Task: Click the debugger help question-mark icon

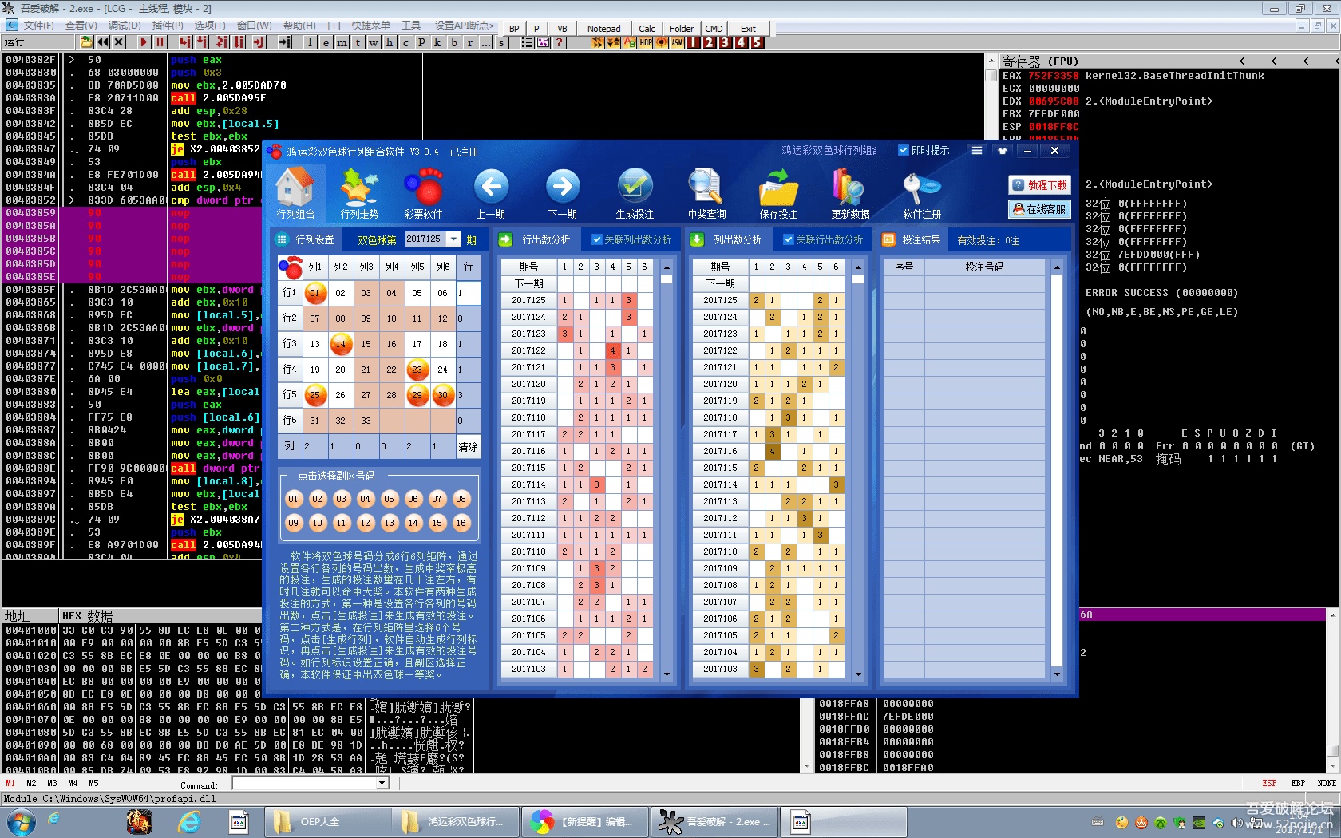Action: 560,42
